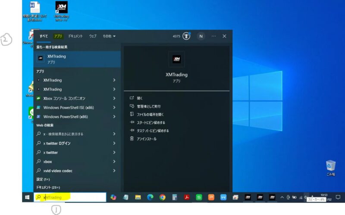Click the Windows Start button
345x215 pixels.
(27, 197)
